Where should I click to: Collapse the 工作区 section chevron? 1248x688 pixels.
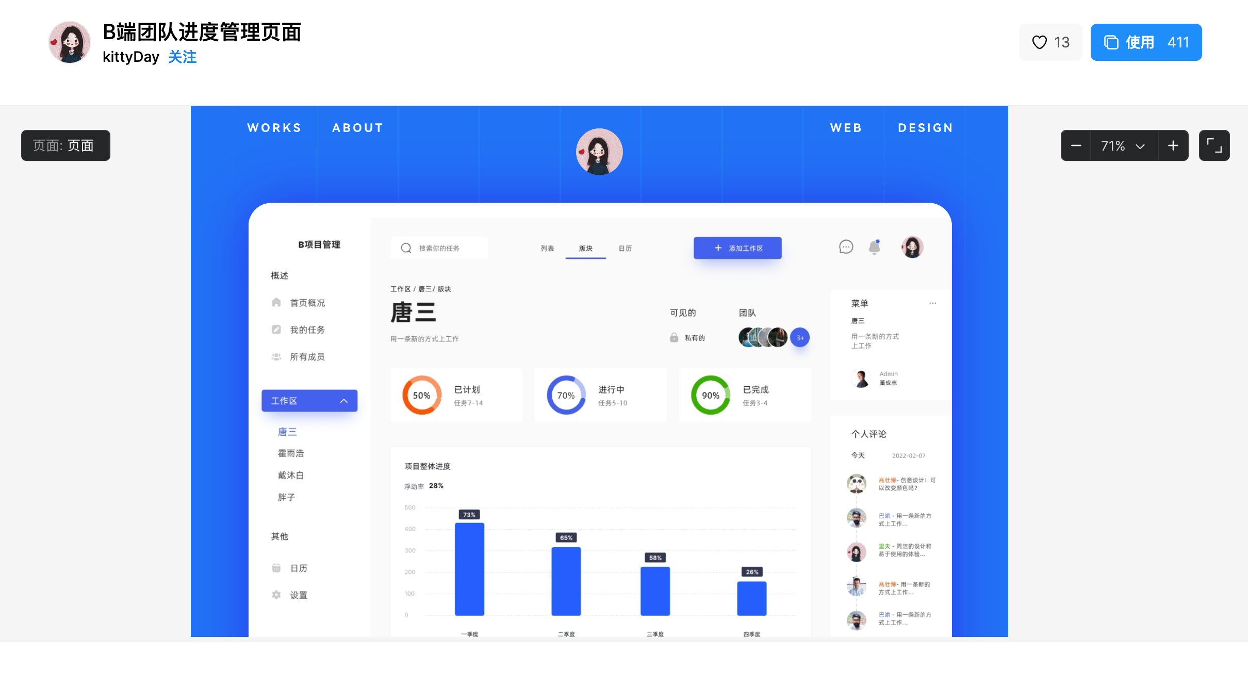pyautogui.click(x=344, y=401)
